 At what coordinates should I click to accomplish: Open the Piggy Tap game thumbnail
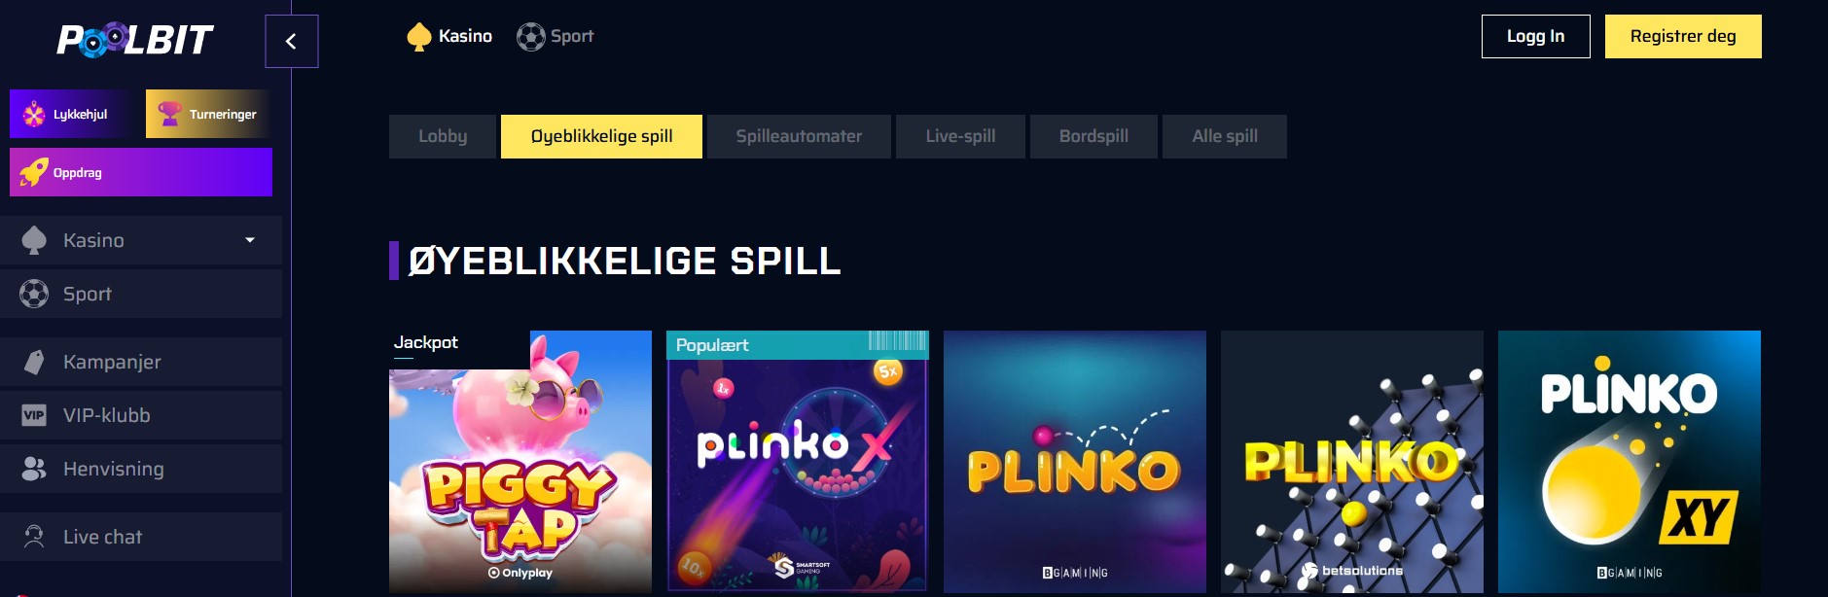coord(520,462)
